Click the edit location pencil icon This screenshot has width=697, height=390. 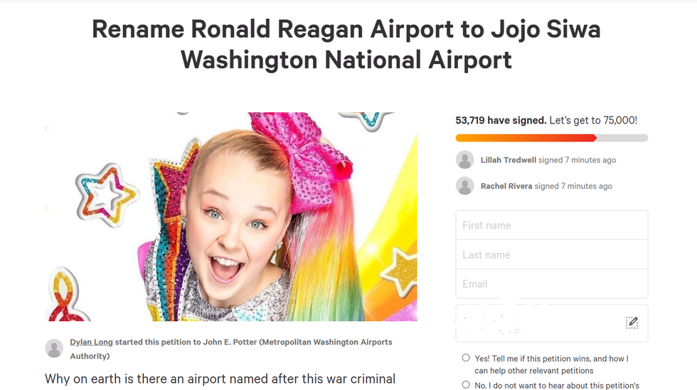tap(632, 323)
